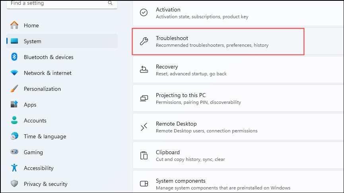Click the System components icon

point(144,183)
